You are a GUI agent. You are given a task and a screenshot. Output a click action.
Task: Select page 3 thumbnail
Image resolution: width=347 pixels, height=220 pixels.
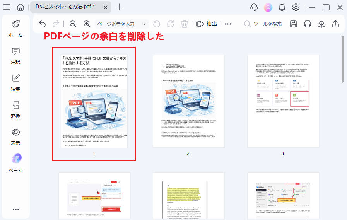pos(283,101)
